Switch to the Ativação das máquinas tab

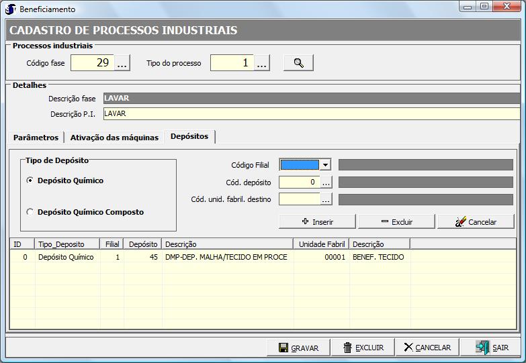114,138
